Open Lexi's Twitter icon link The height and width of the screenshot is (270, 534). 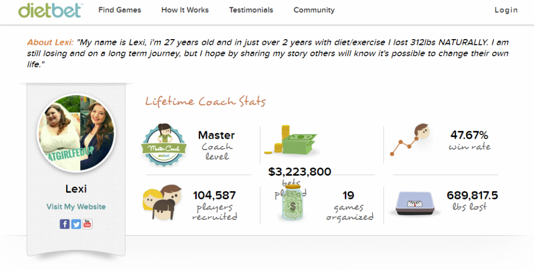[76, 224]
